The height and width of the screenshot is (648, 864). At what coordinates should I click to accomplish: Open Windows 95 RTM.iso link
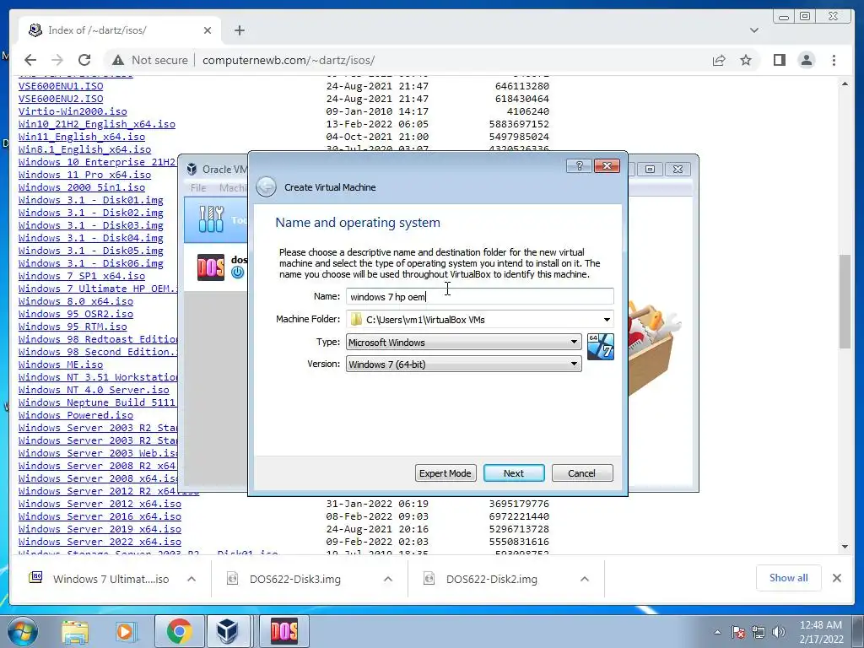coord(73,327)
